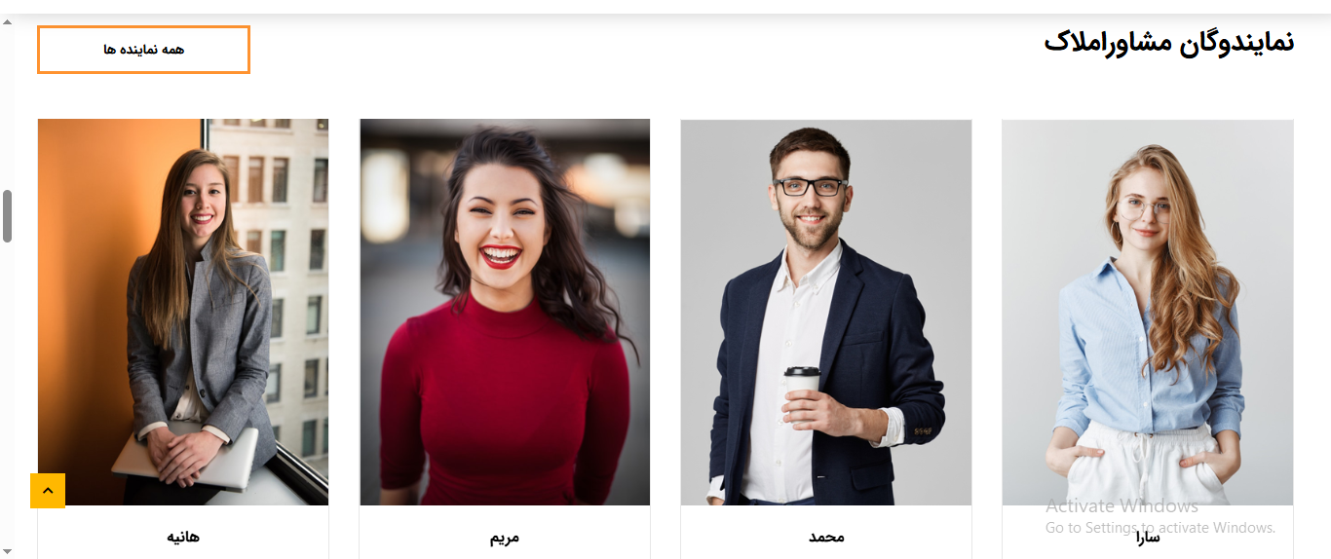Click the scrollbar track above the thumb
The image size is (1331, 559).
(x=7, y=107)
